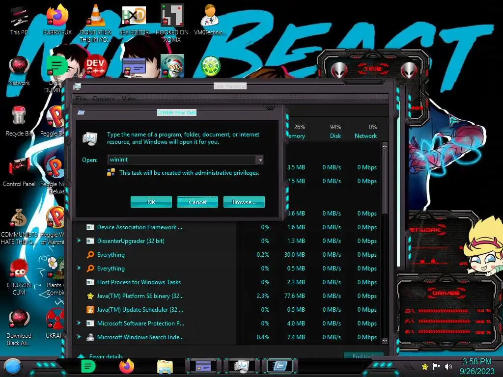This screenshot has width=503, height=377.
Task: Select the Everything row using 30.0 MB
Action: (x=227, y=255)
